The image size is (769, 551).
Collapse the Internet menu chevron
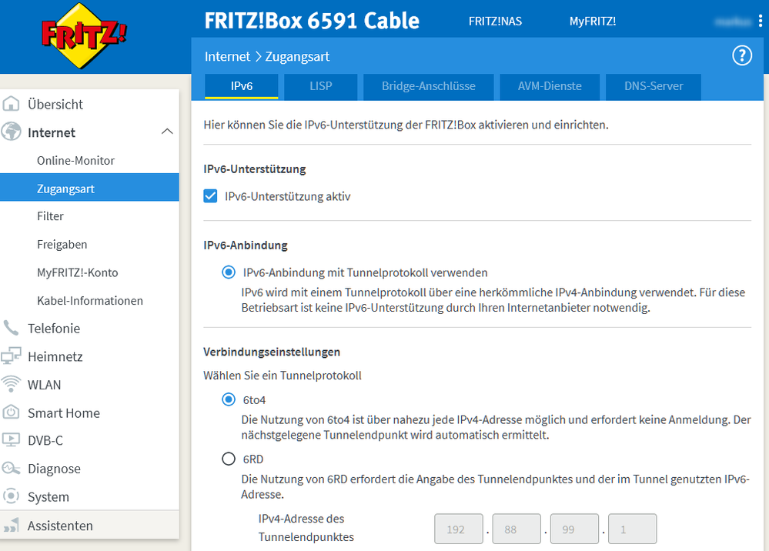pyautogui.click(x=167, y=132)
